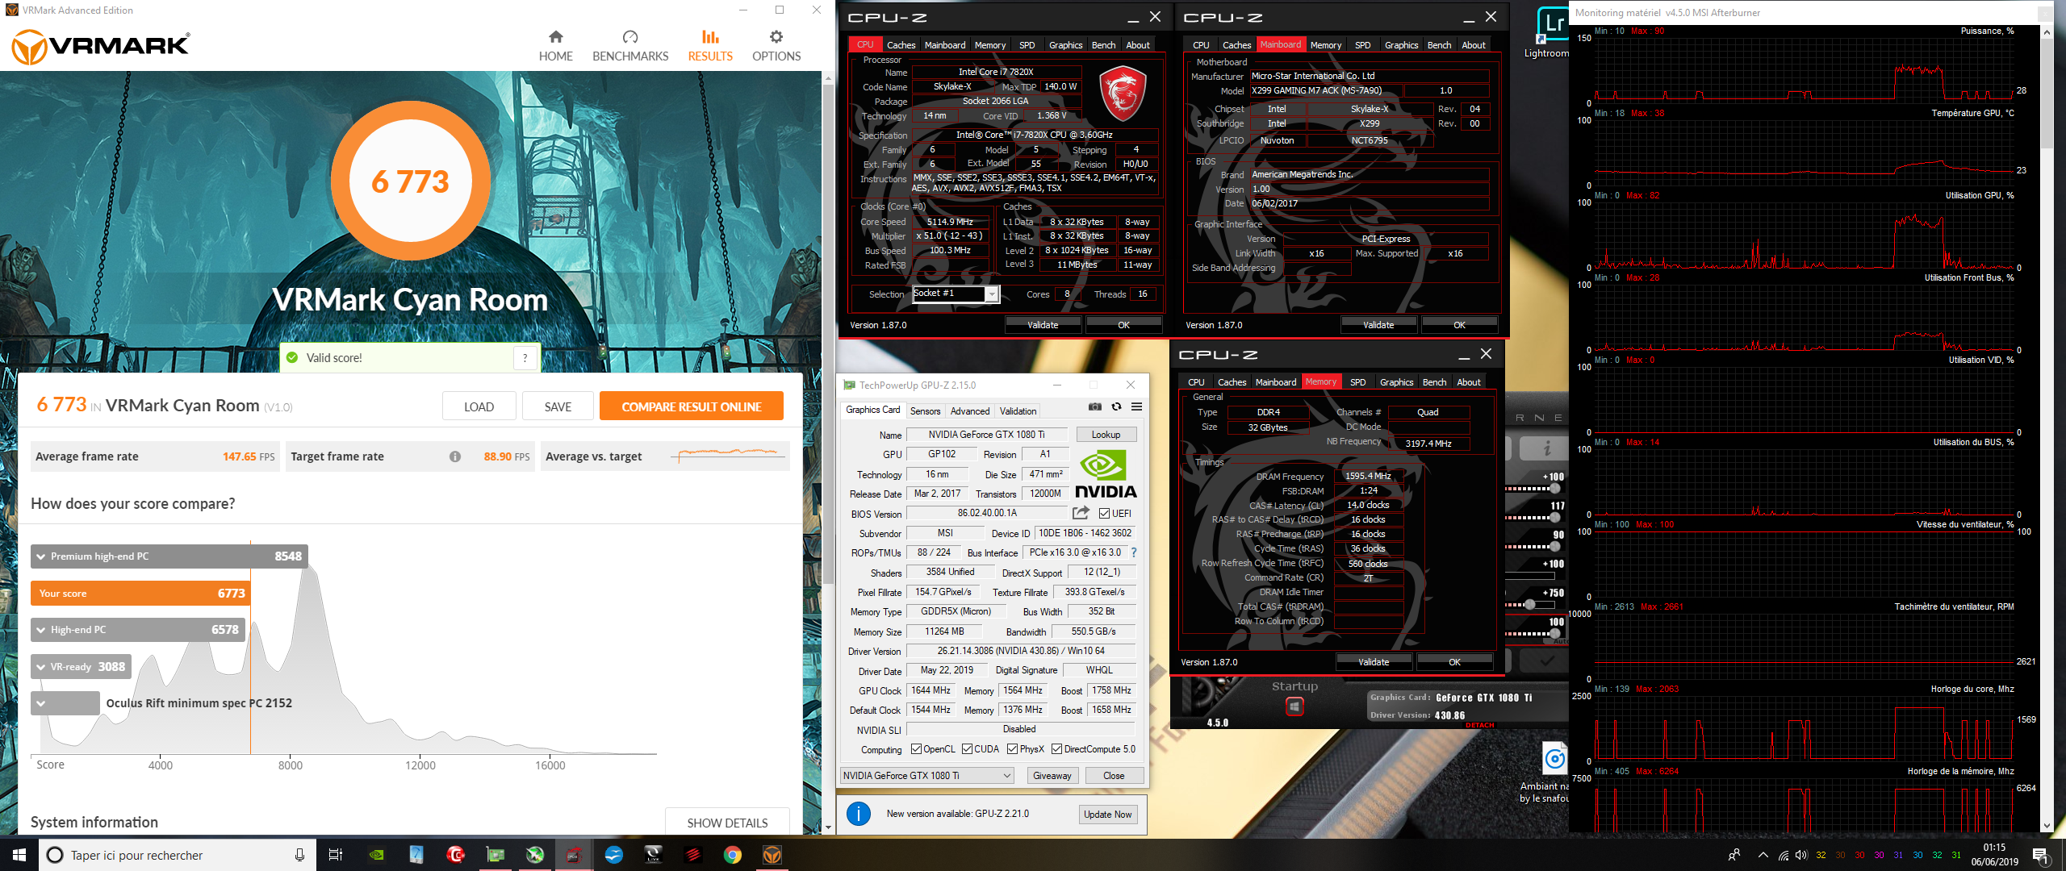
Task: Open VRMark OPTIONS gear
Action: tap(776, 46)
